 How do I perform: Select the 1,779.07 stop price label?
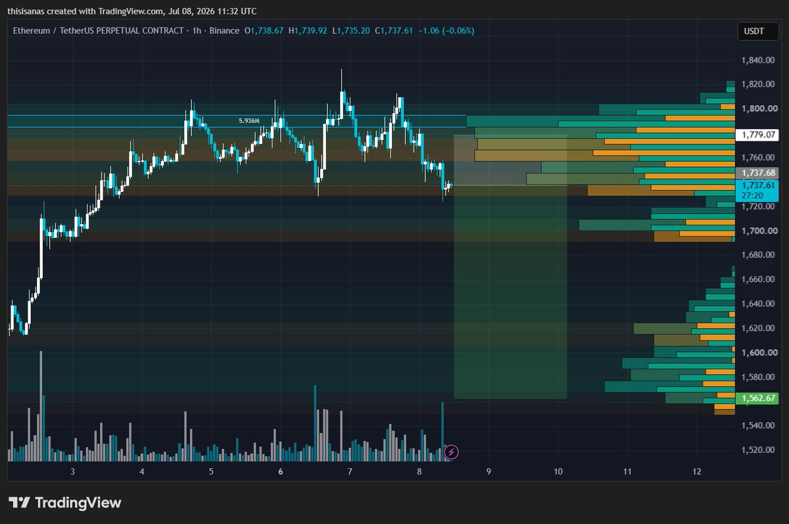[759, 135]
